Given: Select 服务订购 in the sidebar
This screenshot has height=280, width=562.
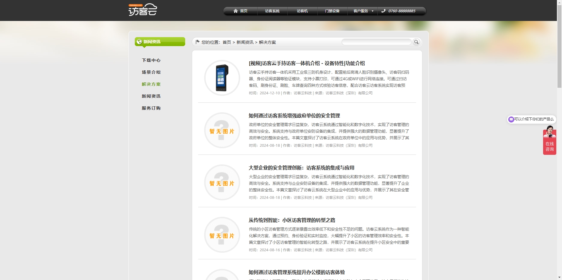Looking at the screenshot, I should pyautogui.click(x=151, y=108).
